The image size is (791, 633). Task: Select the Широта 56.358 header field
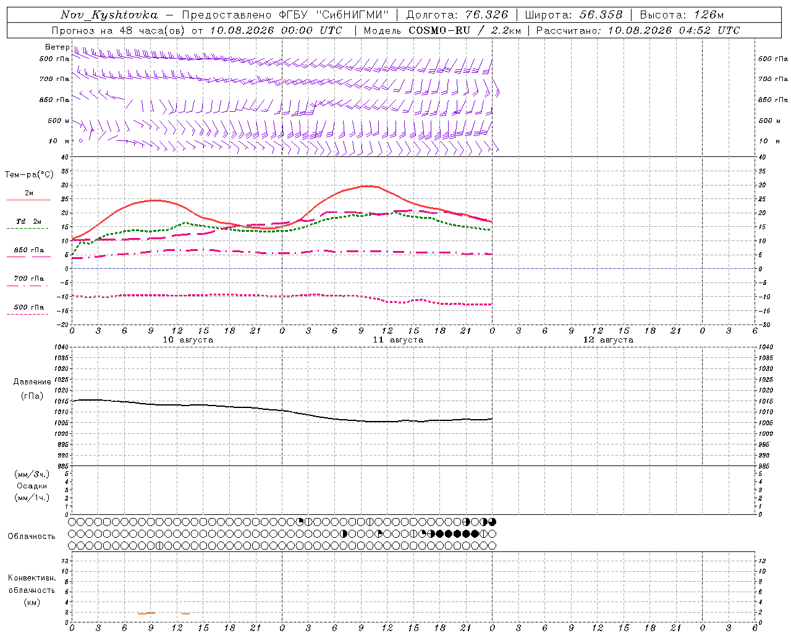click(x=573, y=15)
